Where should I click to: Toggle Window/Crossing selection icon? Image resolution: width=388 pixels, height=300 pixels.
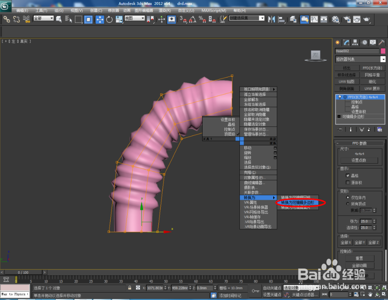coord(88,19)
